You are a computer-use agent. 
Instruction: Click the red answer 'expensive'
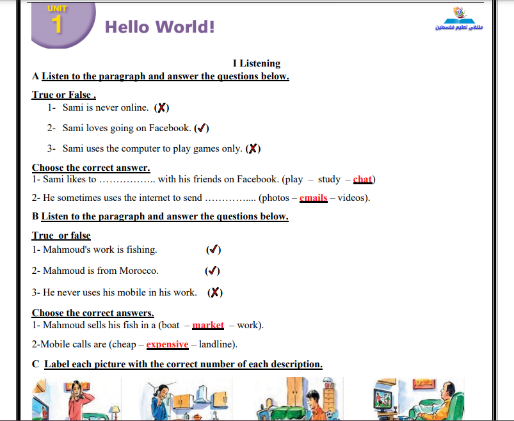pyautogui.click(x=168, y=344)
